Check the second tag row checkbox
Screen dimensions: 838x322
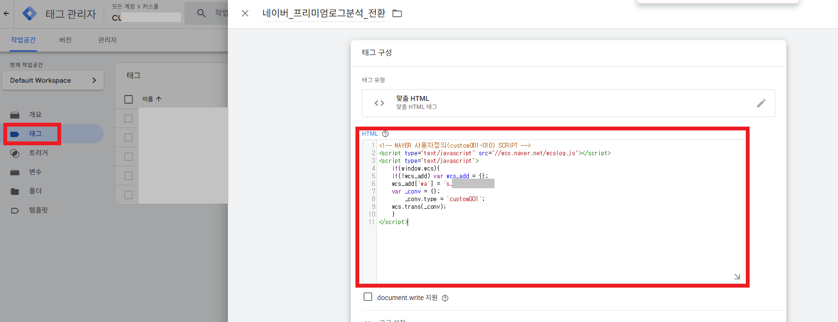(129, 138)
